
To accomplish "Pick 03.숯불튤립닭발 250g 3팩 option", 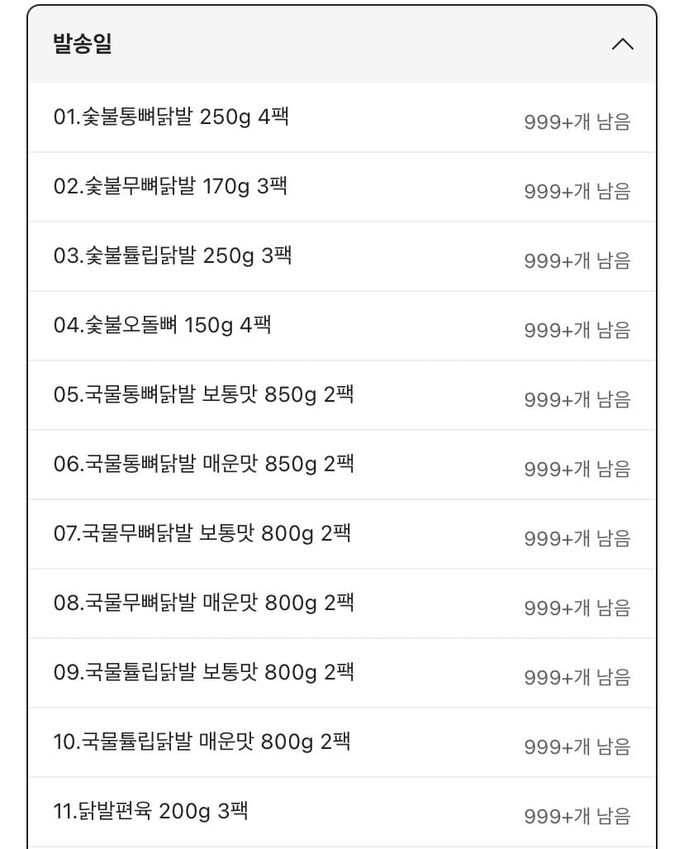I will [173, 256].
